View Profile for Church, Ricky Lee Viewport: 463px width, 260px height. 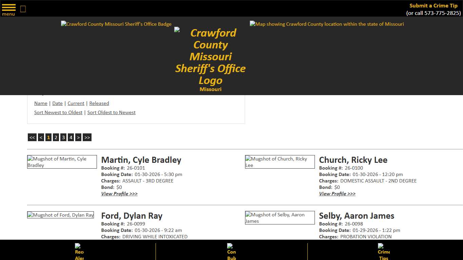click(x=337, y=194)
